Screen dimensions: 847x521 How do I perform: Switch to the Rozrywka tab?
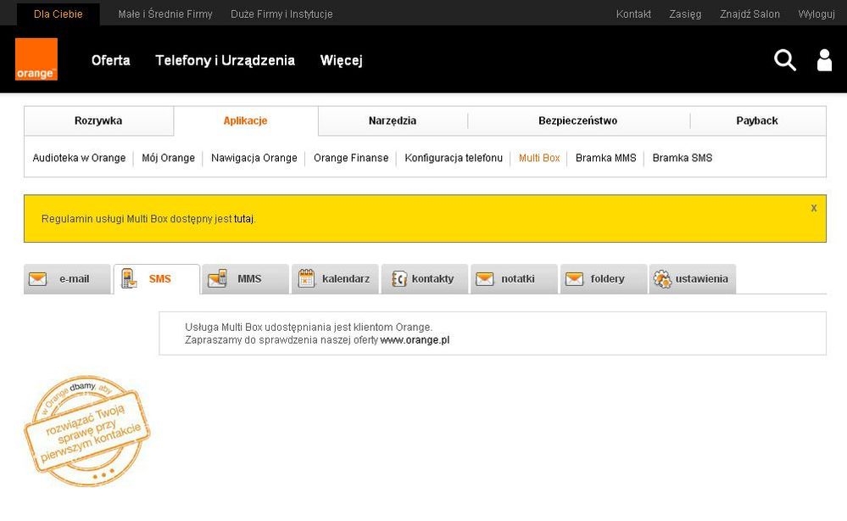(98, 120)
